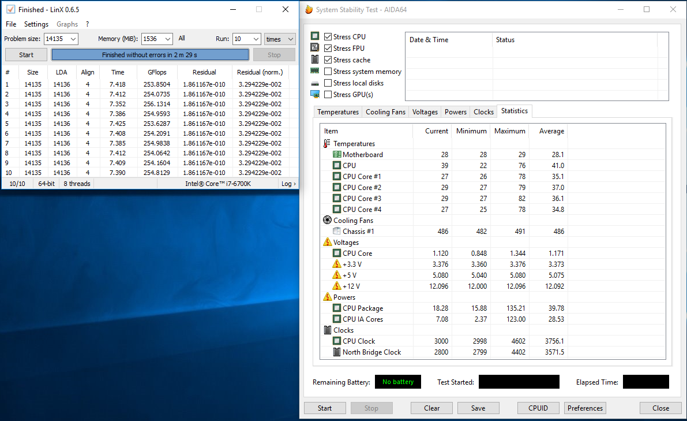Image resolution: width=687 pixels, height=421 pixels.
Task: Switch to the Powers tab
Action: [456, 112]
